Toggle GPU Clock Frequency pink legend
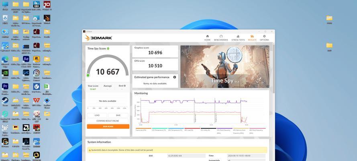 [257, 131]
